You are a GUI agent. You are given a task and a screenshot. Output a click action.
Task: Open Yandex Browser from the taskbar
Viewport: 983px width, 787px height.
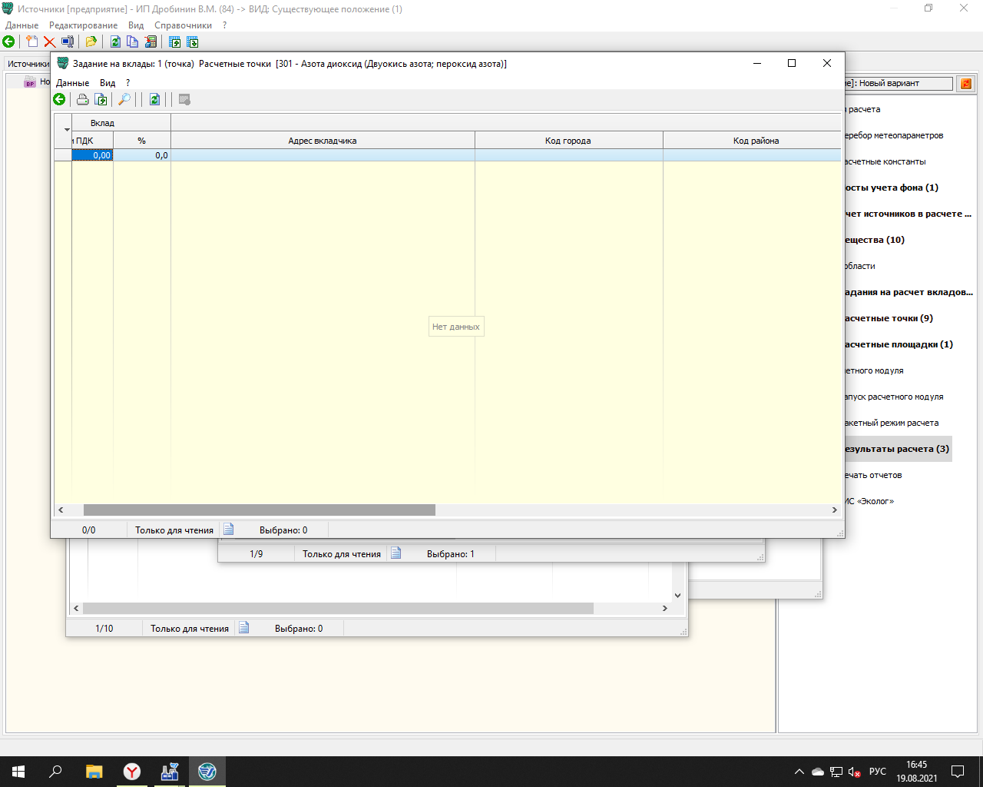click(x=132, y=772)
